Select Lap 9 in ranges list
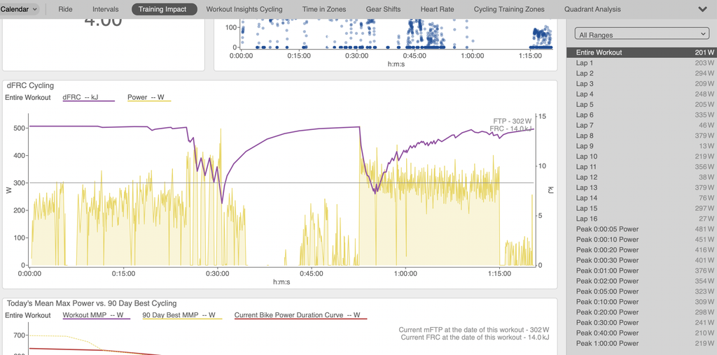Screen dimensions: 717x355 (641, 146)
